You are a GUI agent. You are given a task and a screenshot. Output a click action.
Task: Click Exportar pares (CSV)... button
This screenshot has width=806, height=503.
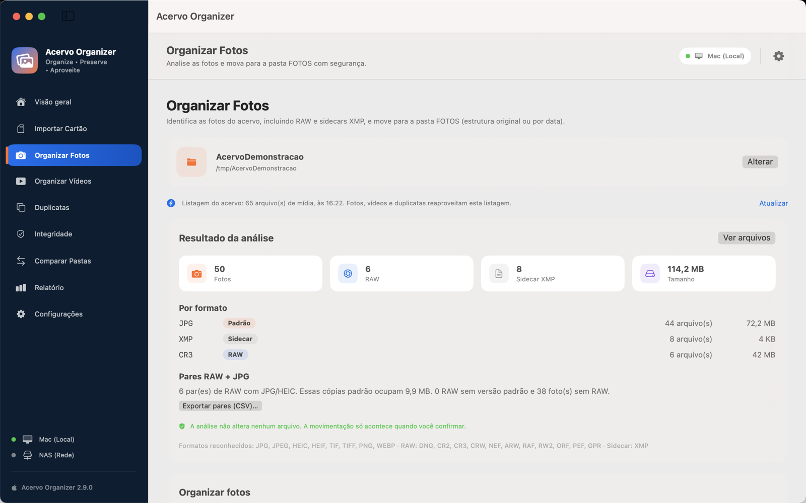click(x=220, y=406)
